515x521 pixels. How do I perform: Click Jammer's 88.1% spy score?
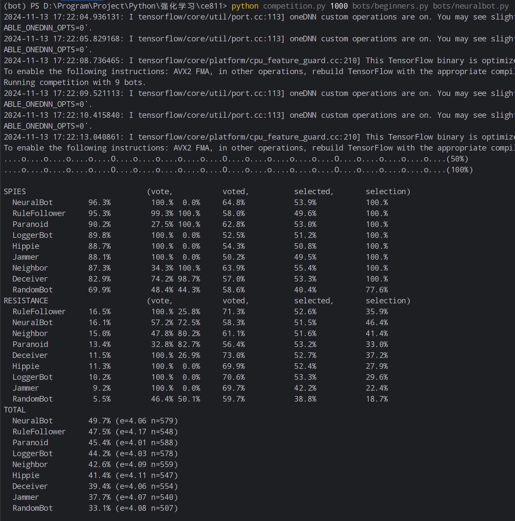pyautogui.click(x=99, y=257)
